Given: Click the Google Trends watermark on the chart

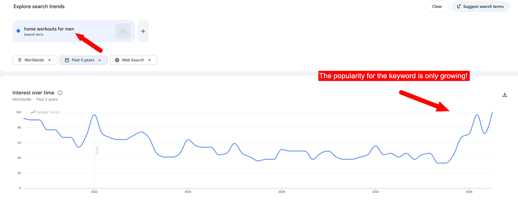Looking at the screenshot, I should pyautogui.click(x=45, y=112).
